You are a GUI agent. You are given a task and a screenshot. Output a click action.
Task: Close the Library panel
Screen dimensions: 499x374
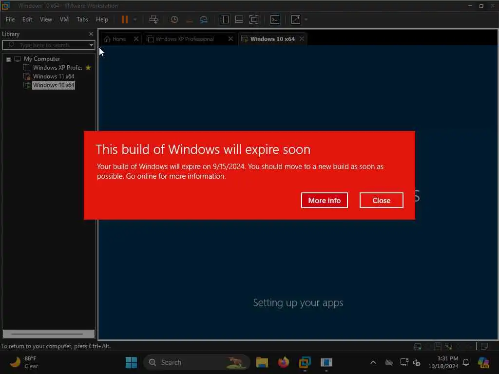coord(91,34)
